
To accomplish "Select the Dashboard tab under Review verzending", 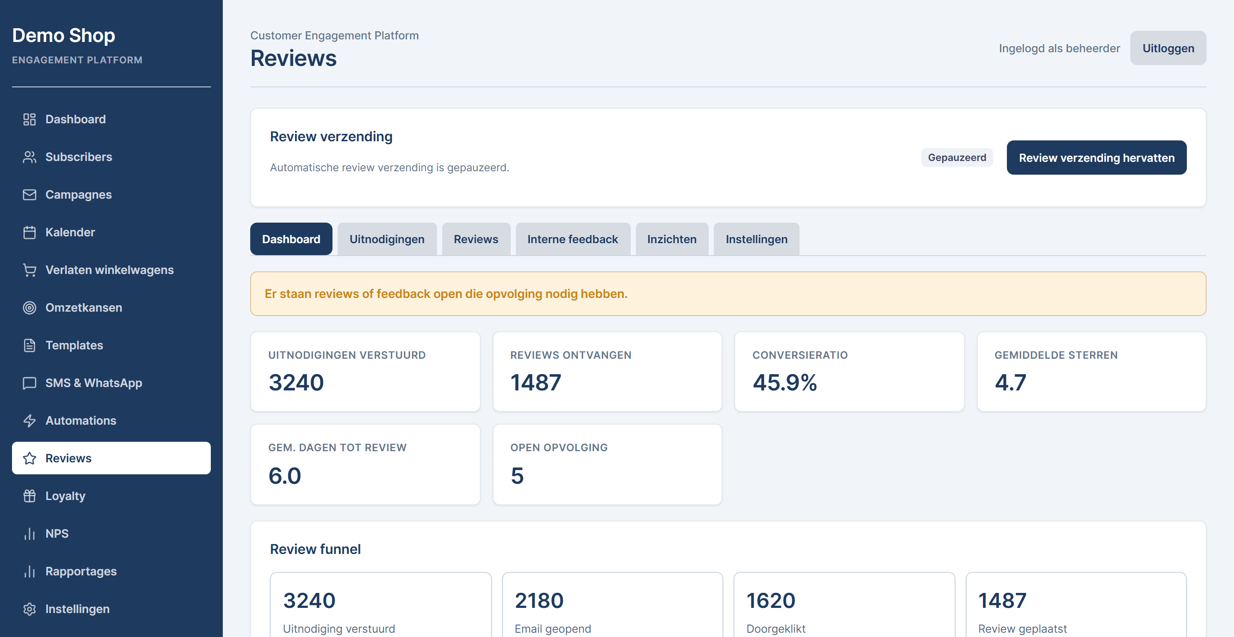I will [x=291, y=239].
